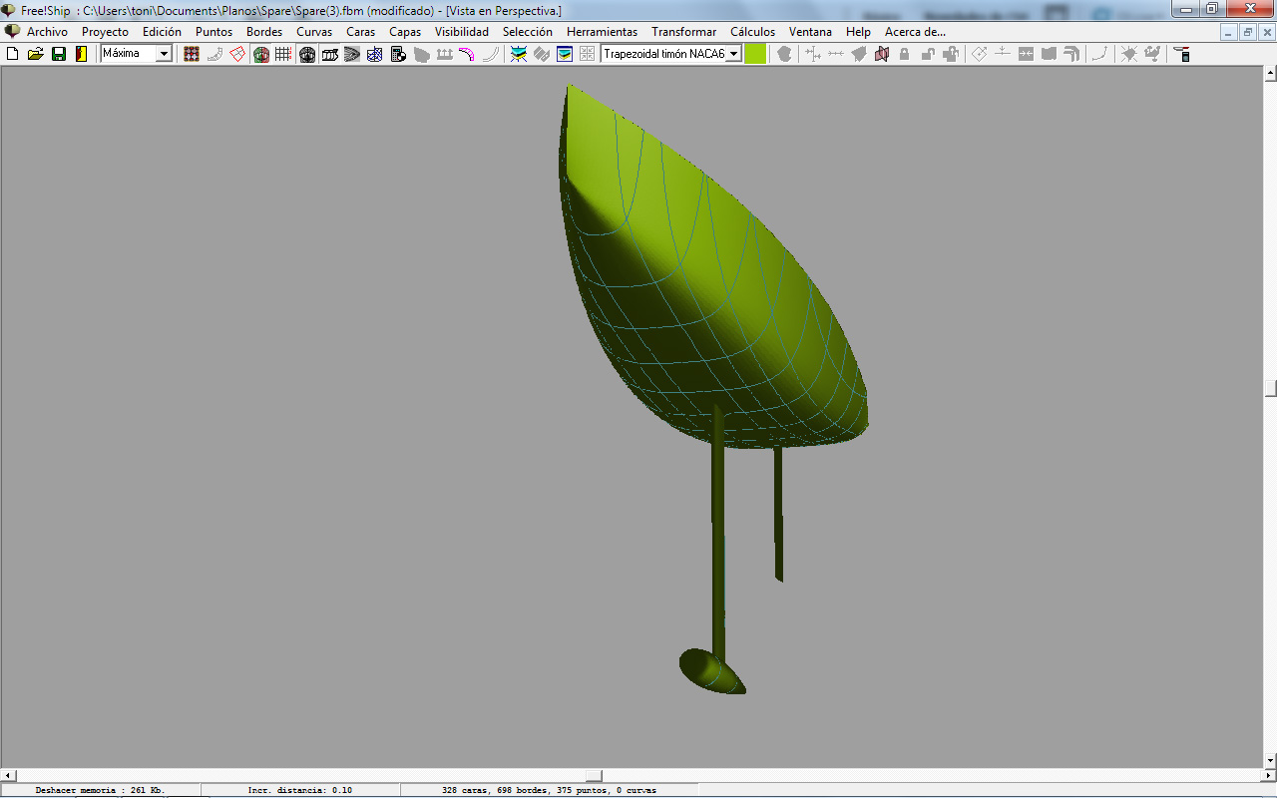The image size is (1277, 798).
Task: Open the Transformar menu
Action: click(x=683, y=32)
